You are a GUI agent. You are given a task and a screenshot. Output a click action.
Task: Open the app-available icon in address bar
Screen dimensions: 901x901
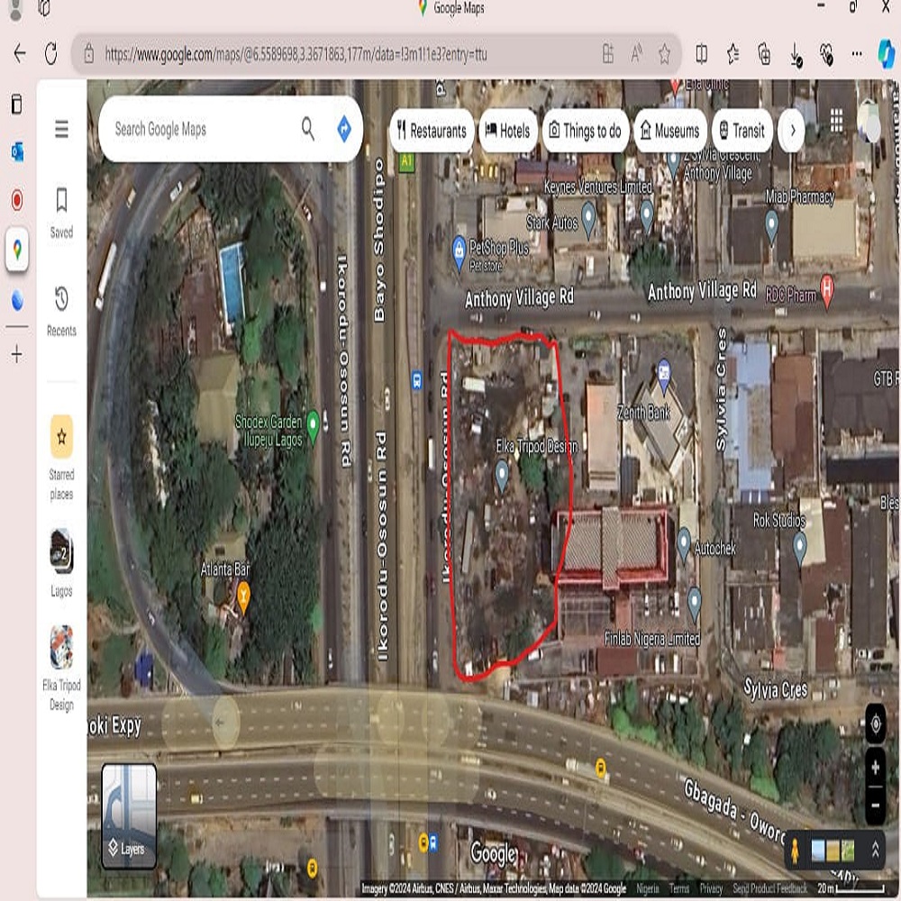tap(608, 54)
